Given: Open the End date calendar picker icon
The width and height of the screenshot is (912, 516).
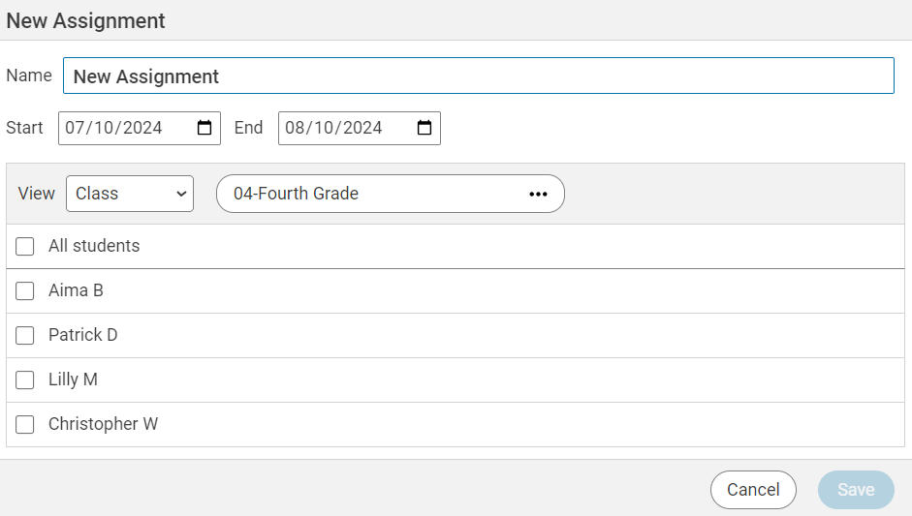Looking at the screenshot, I should (x=425, y=128).
